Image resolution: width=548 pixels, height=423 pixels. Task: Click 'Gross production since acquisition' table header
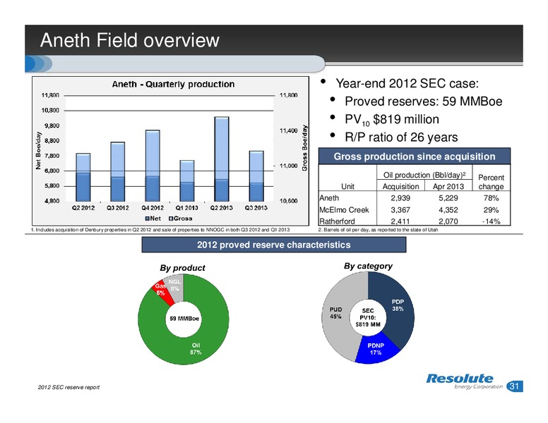point(415,157)
